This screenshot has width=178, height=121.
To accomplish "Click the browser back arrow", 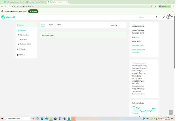I will pos(2,6).
